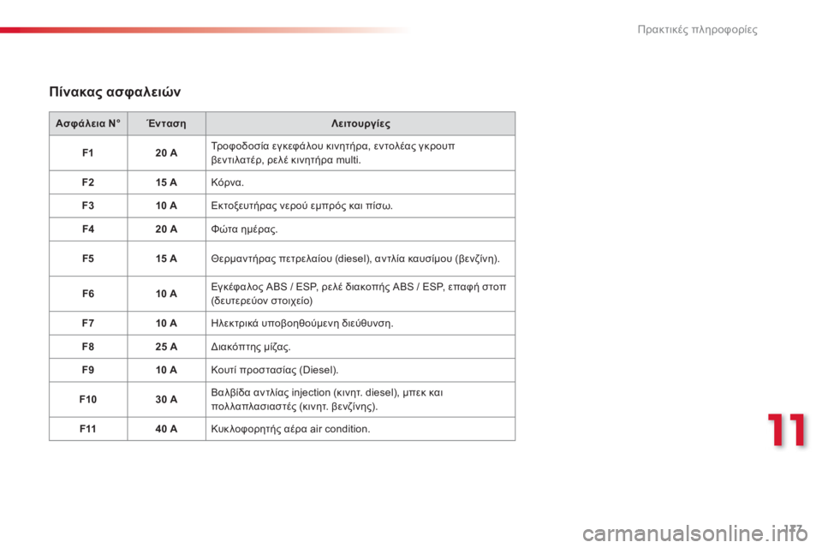Click "Ηλεκτρικά υποβοηθούμενη διεύθυνση."

302,324
